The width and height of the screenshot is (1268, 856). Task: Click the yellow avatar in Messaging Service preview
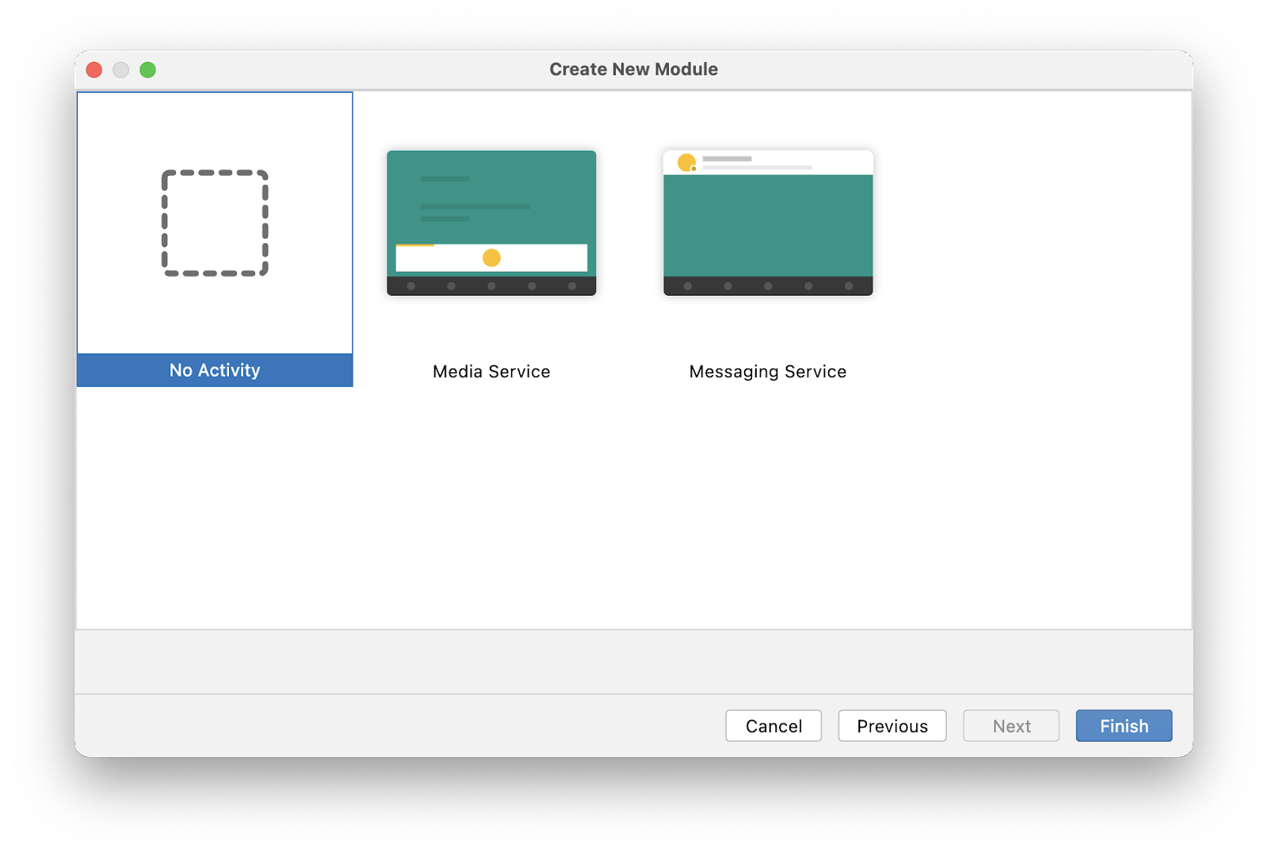coord(686,162)
